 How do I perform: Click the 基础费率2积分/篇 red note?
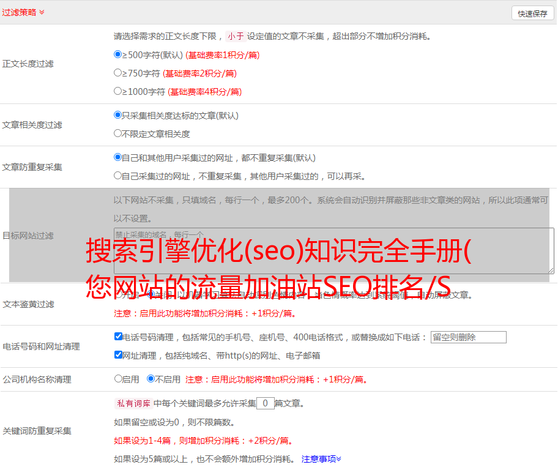click(199, 73)
